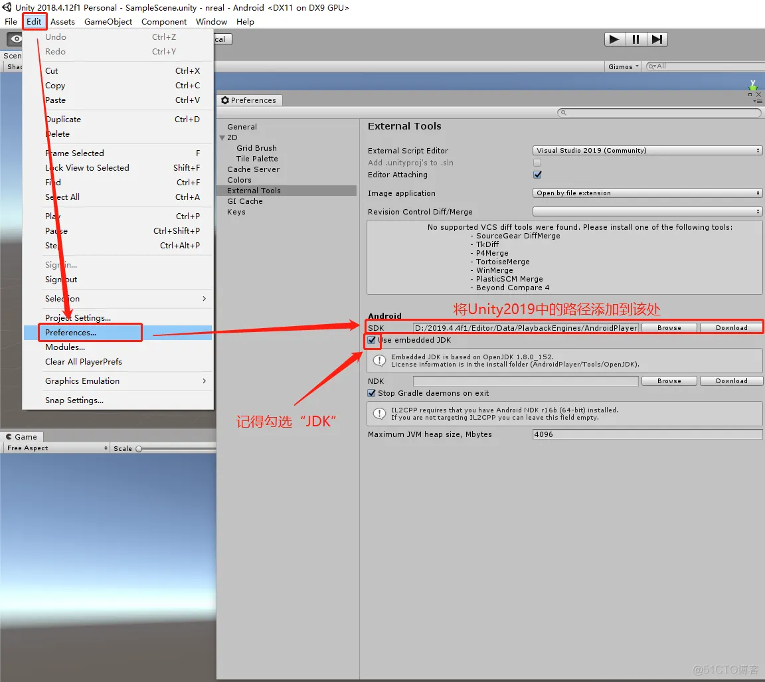Viewport: 765px width, 682px height.
Task: Toggle Add .unityproj's to .sln checkbox
Action: (x=537, y=163)
